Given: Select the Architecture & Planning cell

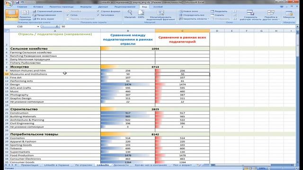Looking at the screenshot, I should click(55, 120).
